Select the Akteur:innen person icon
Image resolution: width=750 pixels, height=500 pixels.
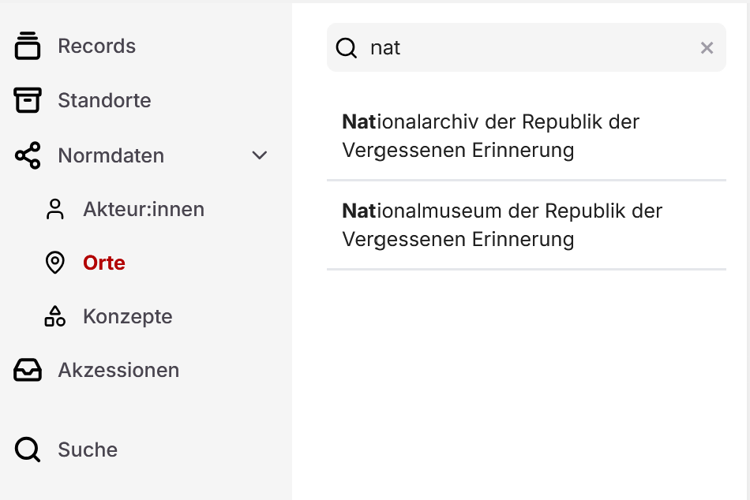54,209
